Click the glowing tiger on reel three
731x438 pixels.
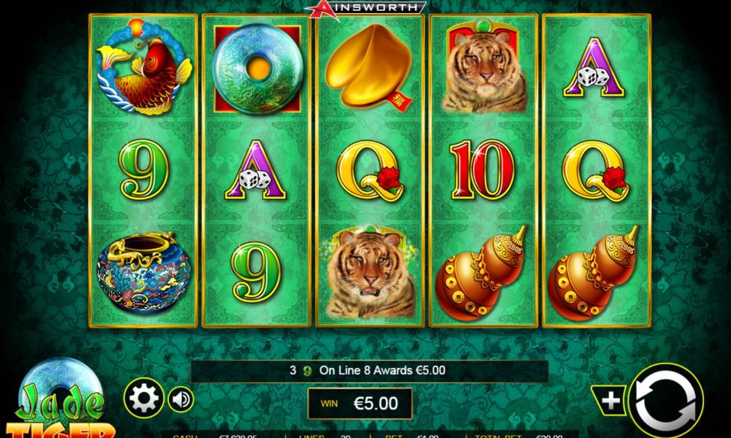click(370, 272)
